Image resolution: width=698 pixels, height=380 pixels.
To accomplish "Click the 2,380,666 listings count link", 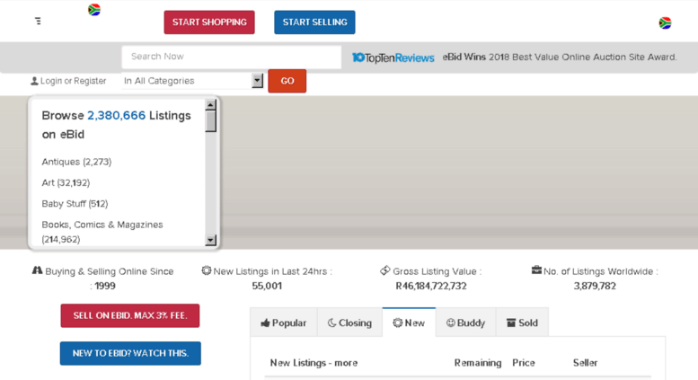I will point(116,116).
